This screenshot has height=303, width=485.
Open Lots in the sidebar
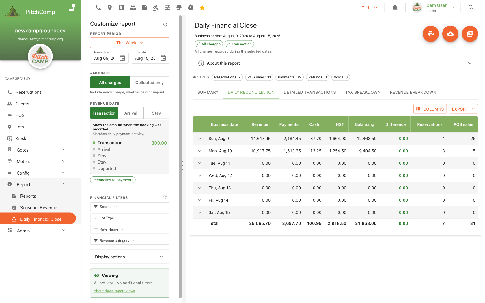click(x=40, y=127)
